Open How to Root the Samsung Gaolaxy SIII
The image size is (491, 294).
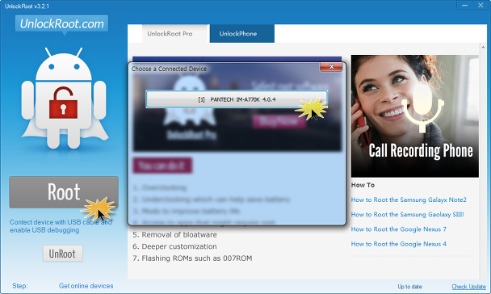pyautogui.click(x=407, y=215)
